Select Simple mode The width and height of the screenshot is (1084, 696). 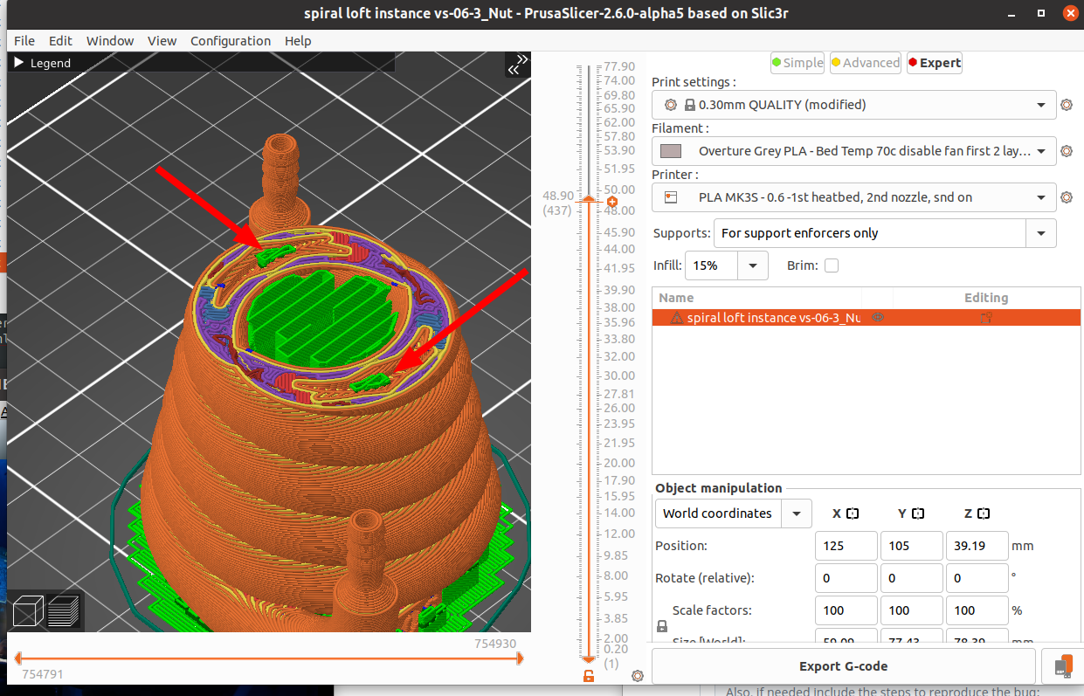coord(797,63)
